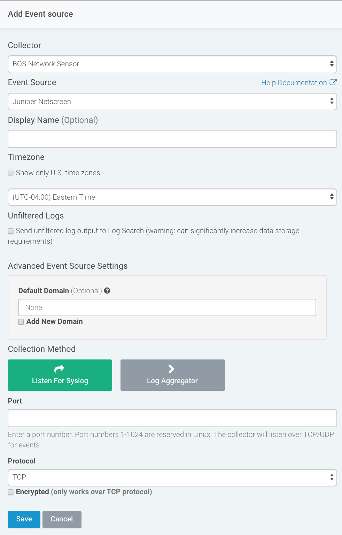Open the Help Documentation link
The width and height of the screenshot is (342, 535).
294,83
